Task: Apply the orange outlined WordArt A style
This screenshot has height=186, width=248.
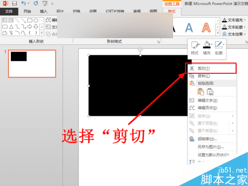Action: tap(206, 27)
